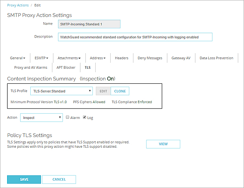Click the Description text field
The width and height of the screenshot is (244, 188).
[x=135, y=37]
